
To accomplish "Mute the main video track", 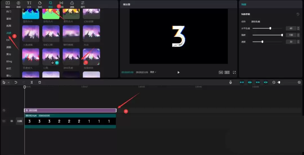I will [x=12, y=121].
